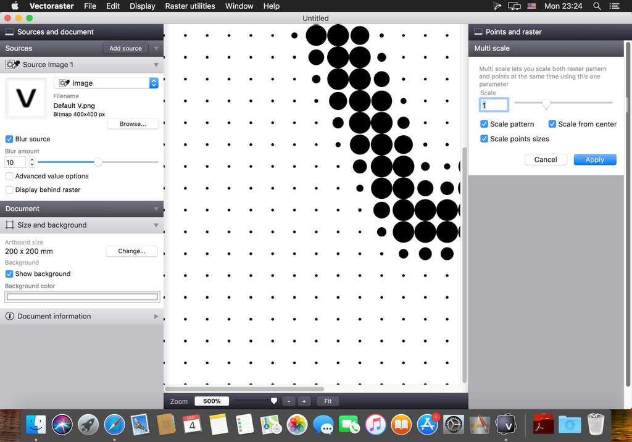Viewport: 632px width, 442px height.
Task: Open the Window menu
Action: pos(239,6)
